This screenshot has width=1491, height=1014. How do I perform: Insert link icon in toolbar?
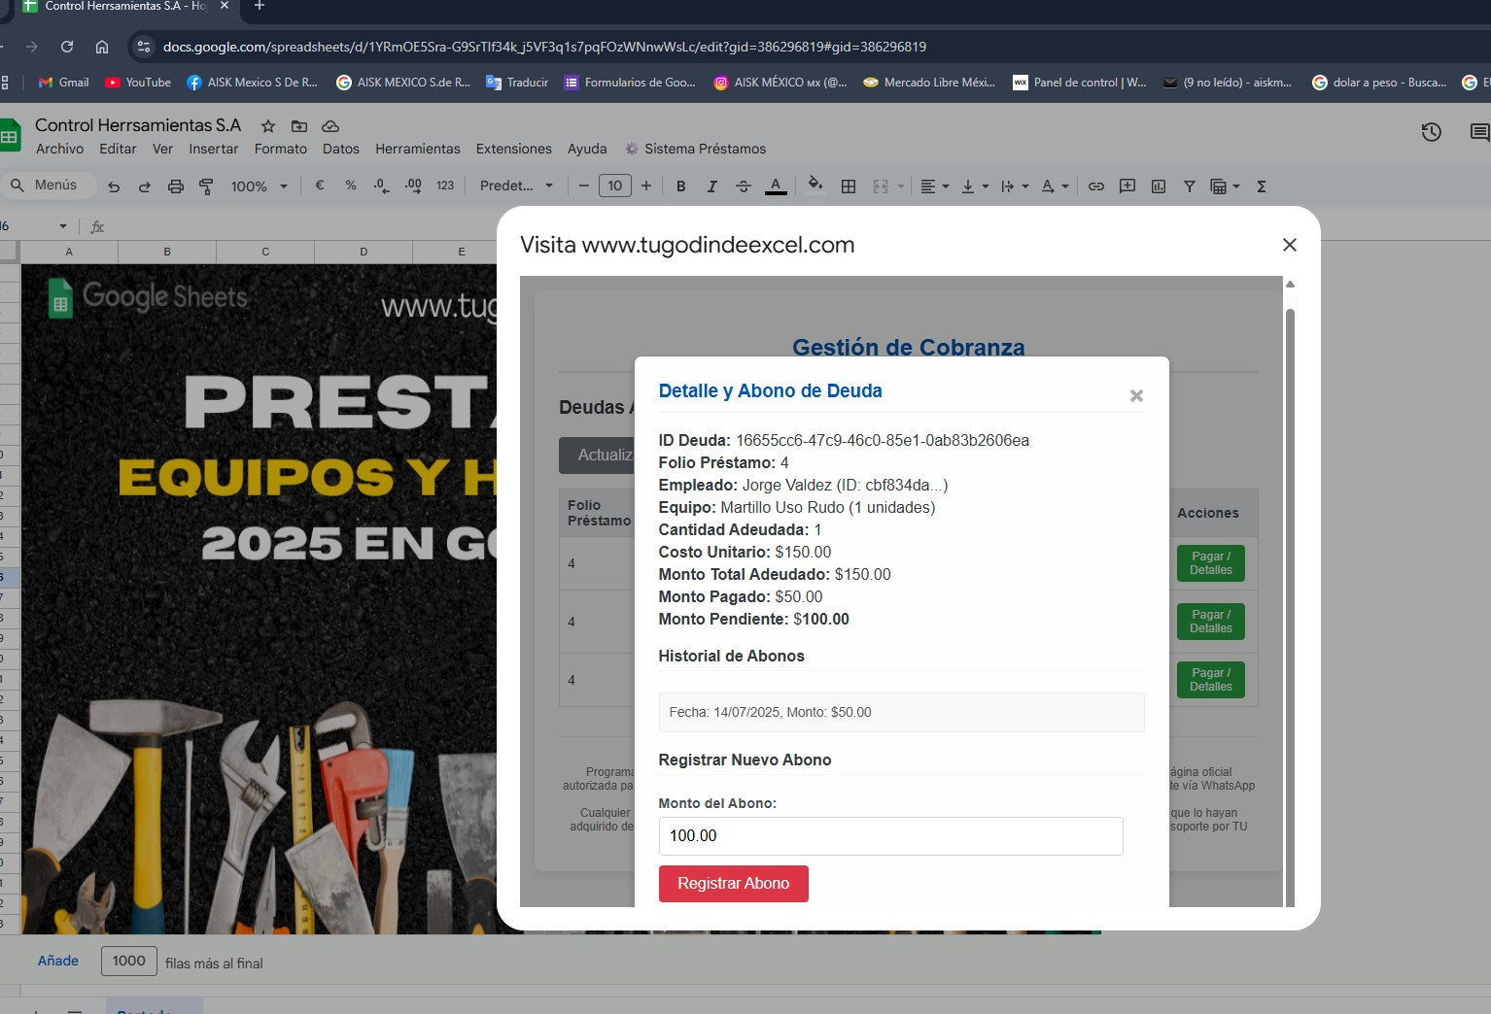click(1096, 186)
